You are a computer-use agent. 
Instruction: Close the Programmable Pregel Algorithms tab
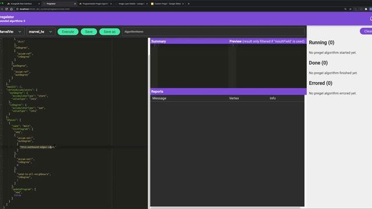click(x=111, y=4)
